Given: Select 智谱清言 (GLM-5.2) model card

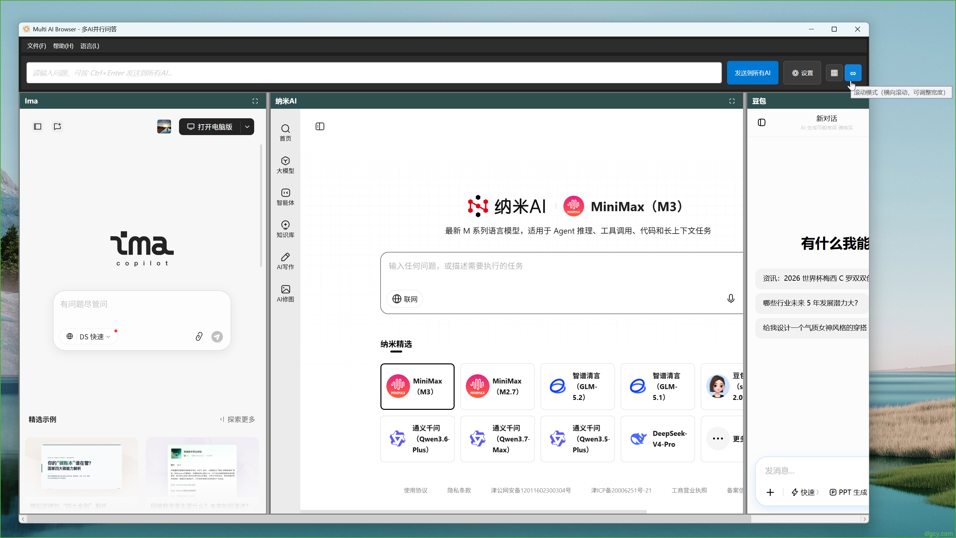Looking at the screenshot, I should 578,386.
